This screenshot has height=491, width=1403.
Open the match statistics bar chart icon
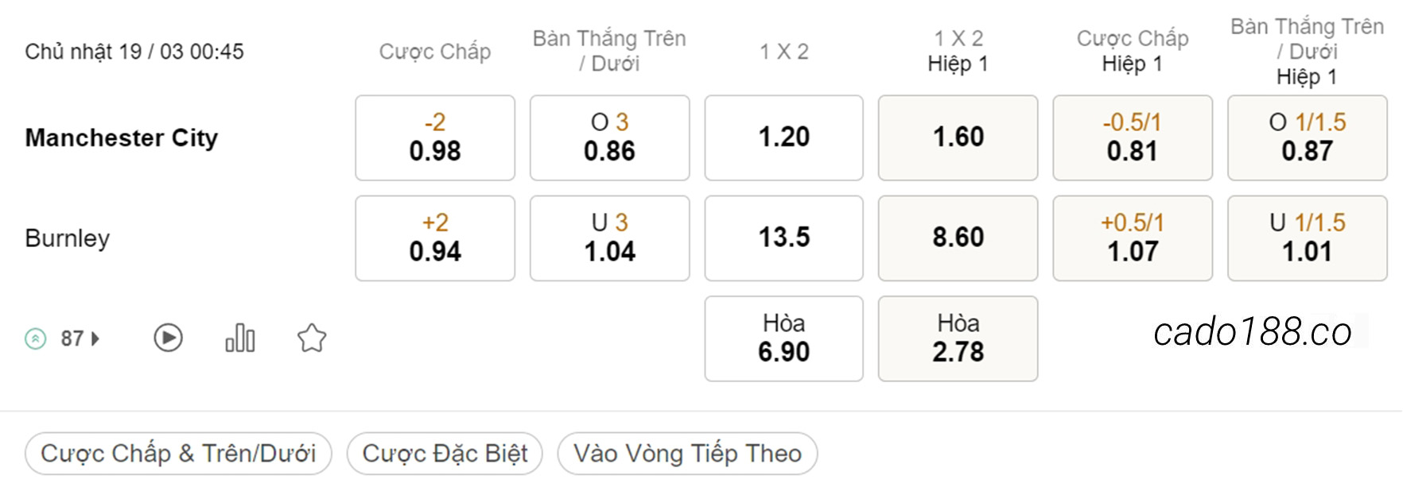[x=240, y=338]
